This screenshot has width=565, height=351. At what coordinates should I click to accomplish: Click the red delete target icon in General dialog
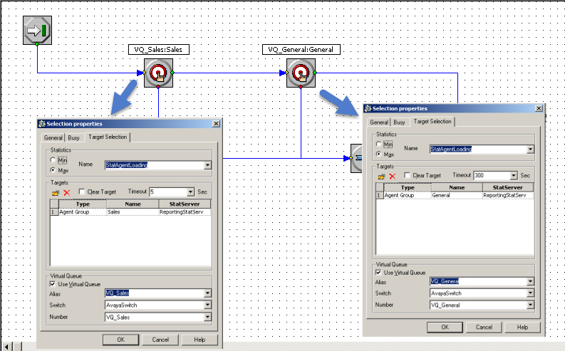[x=393, y=176]
